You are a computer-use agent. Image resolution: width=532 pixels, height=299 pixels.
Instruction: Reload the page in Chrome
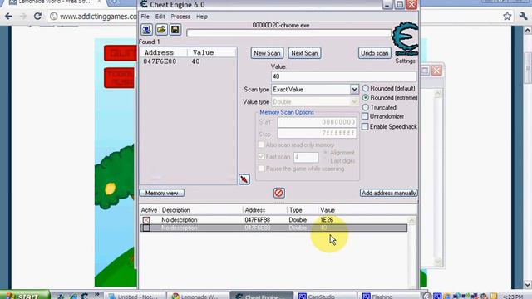coord(37,17)
